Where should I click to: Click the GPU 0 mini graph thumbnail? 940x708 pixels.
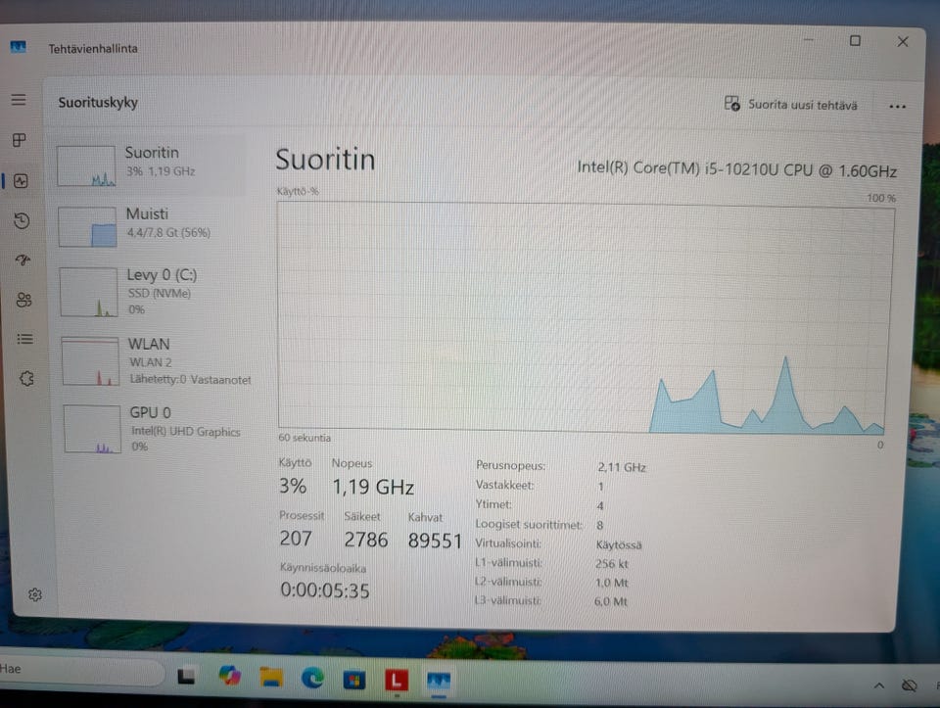[x=92, y=429]
